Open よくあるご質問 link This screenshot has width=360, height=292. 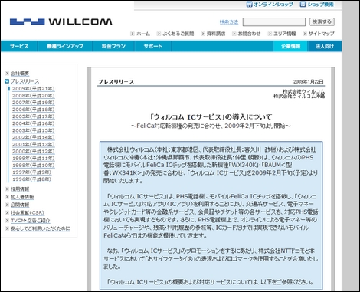[178, 34]
